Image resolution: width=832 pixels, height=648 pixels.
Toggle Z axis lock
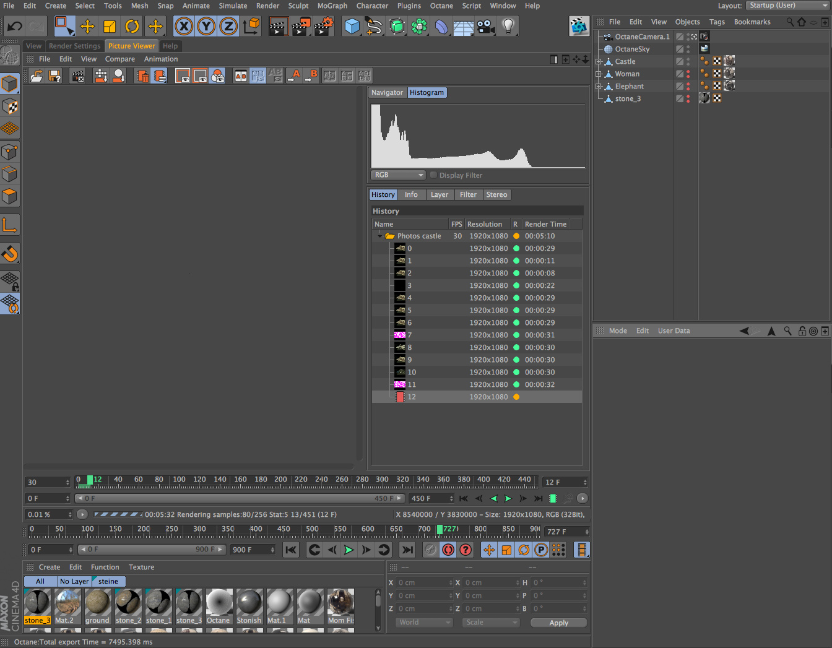click(x=228, y=26)
